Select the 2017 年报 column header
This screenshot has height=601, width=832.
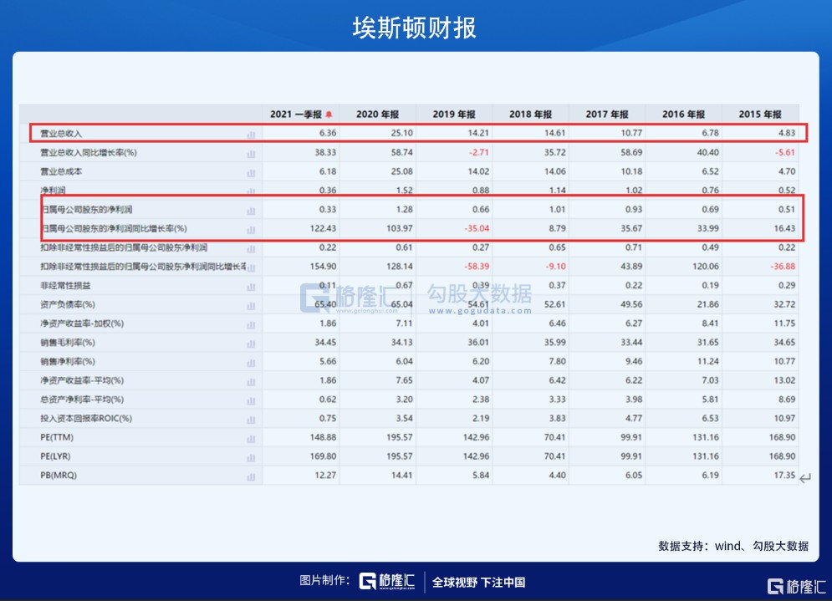pos(607,115)
